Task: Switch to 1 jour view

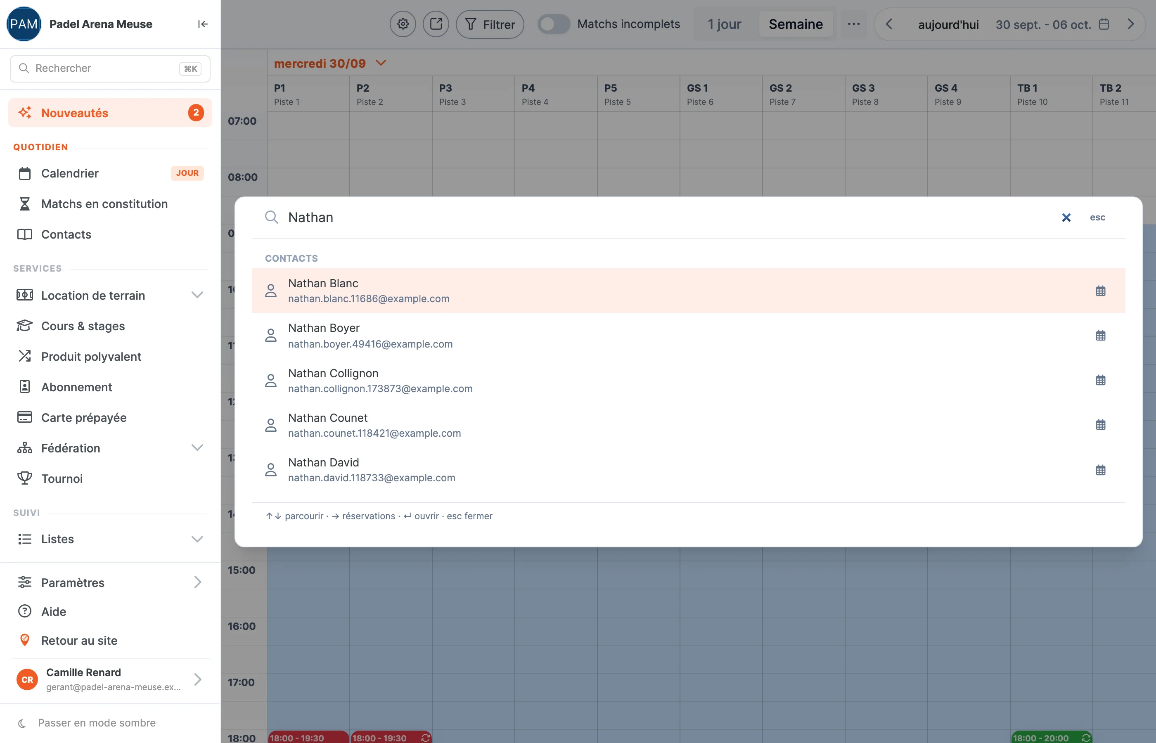Action: (x=724, y=24)
